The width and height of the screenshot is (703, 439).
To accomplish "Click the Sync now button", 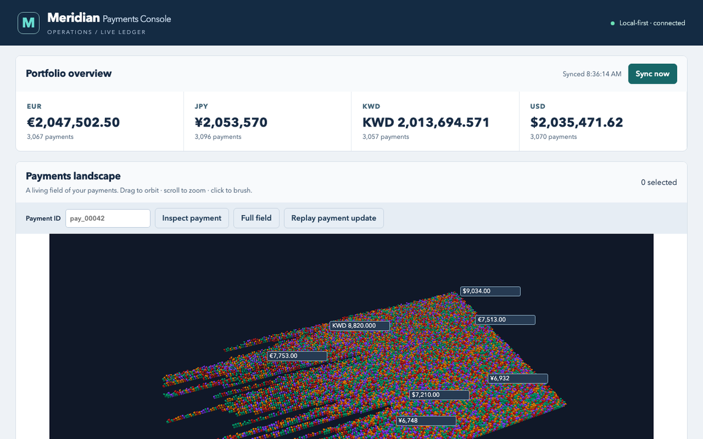I will (x=653, y=74).
